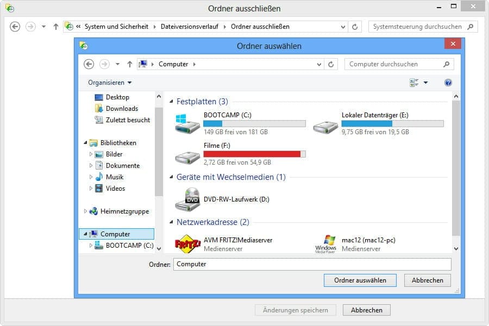Refresh the Computer address bar
The height and width of the screenshot is (326, 489).
point(331,64)
